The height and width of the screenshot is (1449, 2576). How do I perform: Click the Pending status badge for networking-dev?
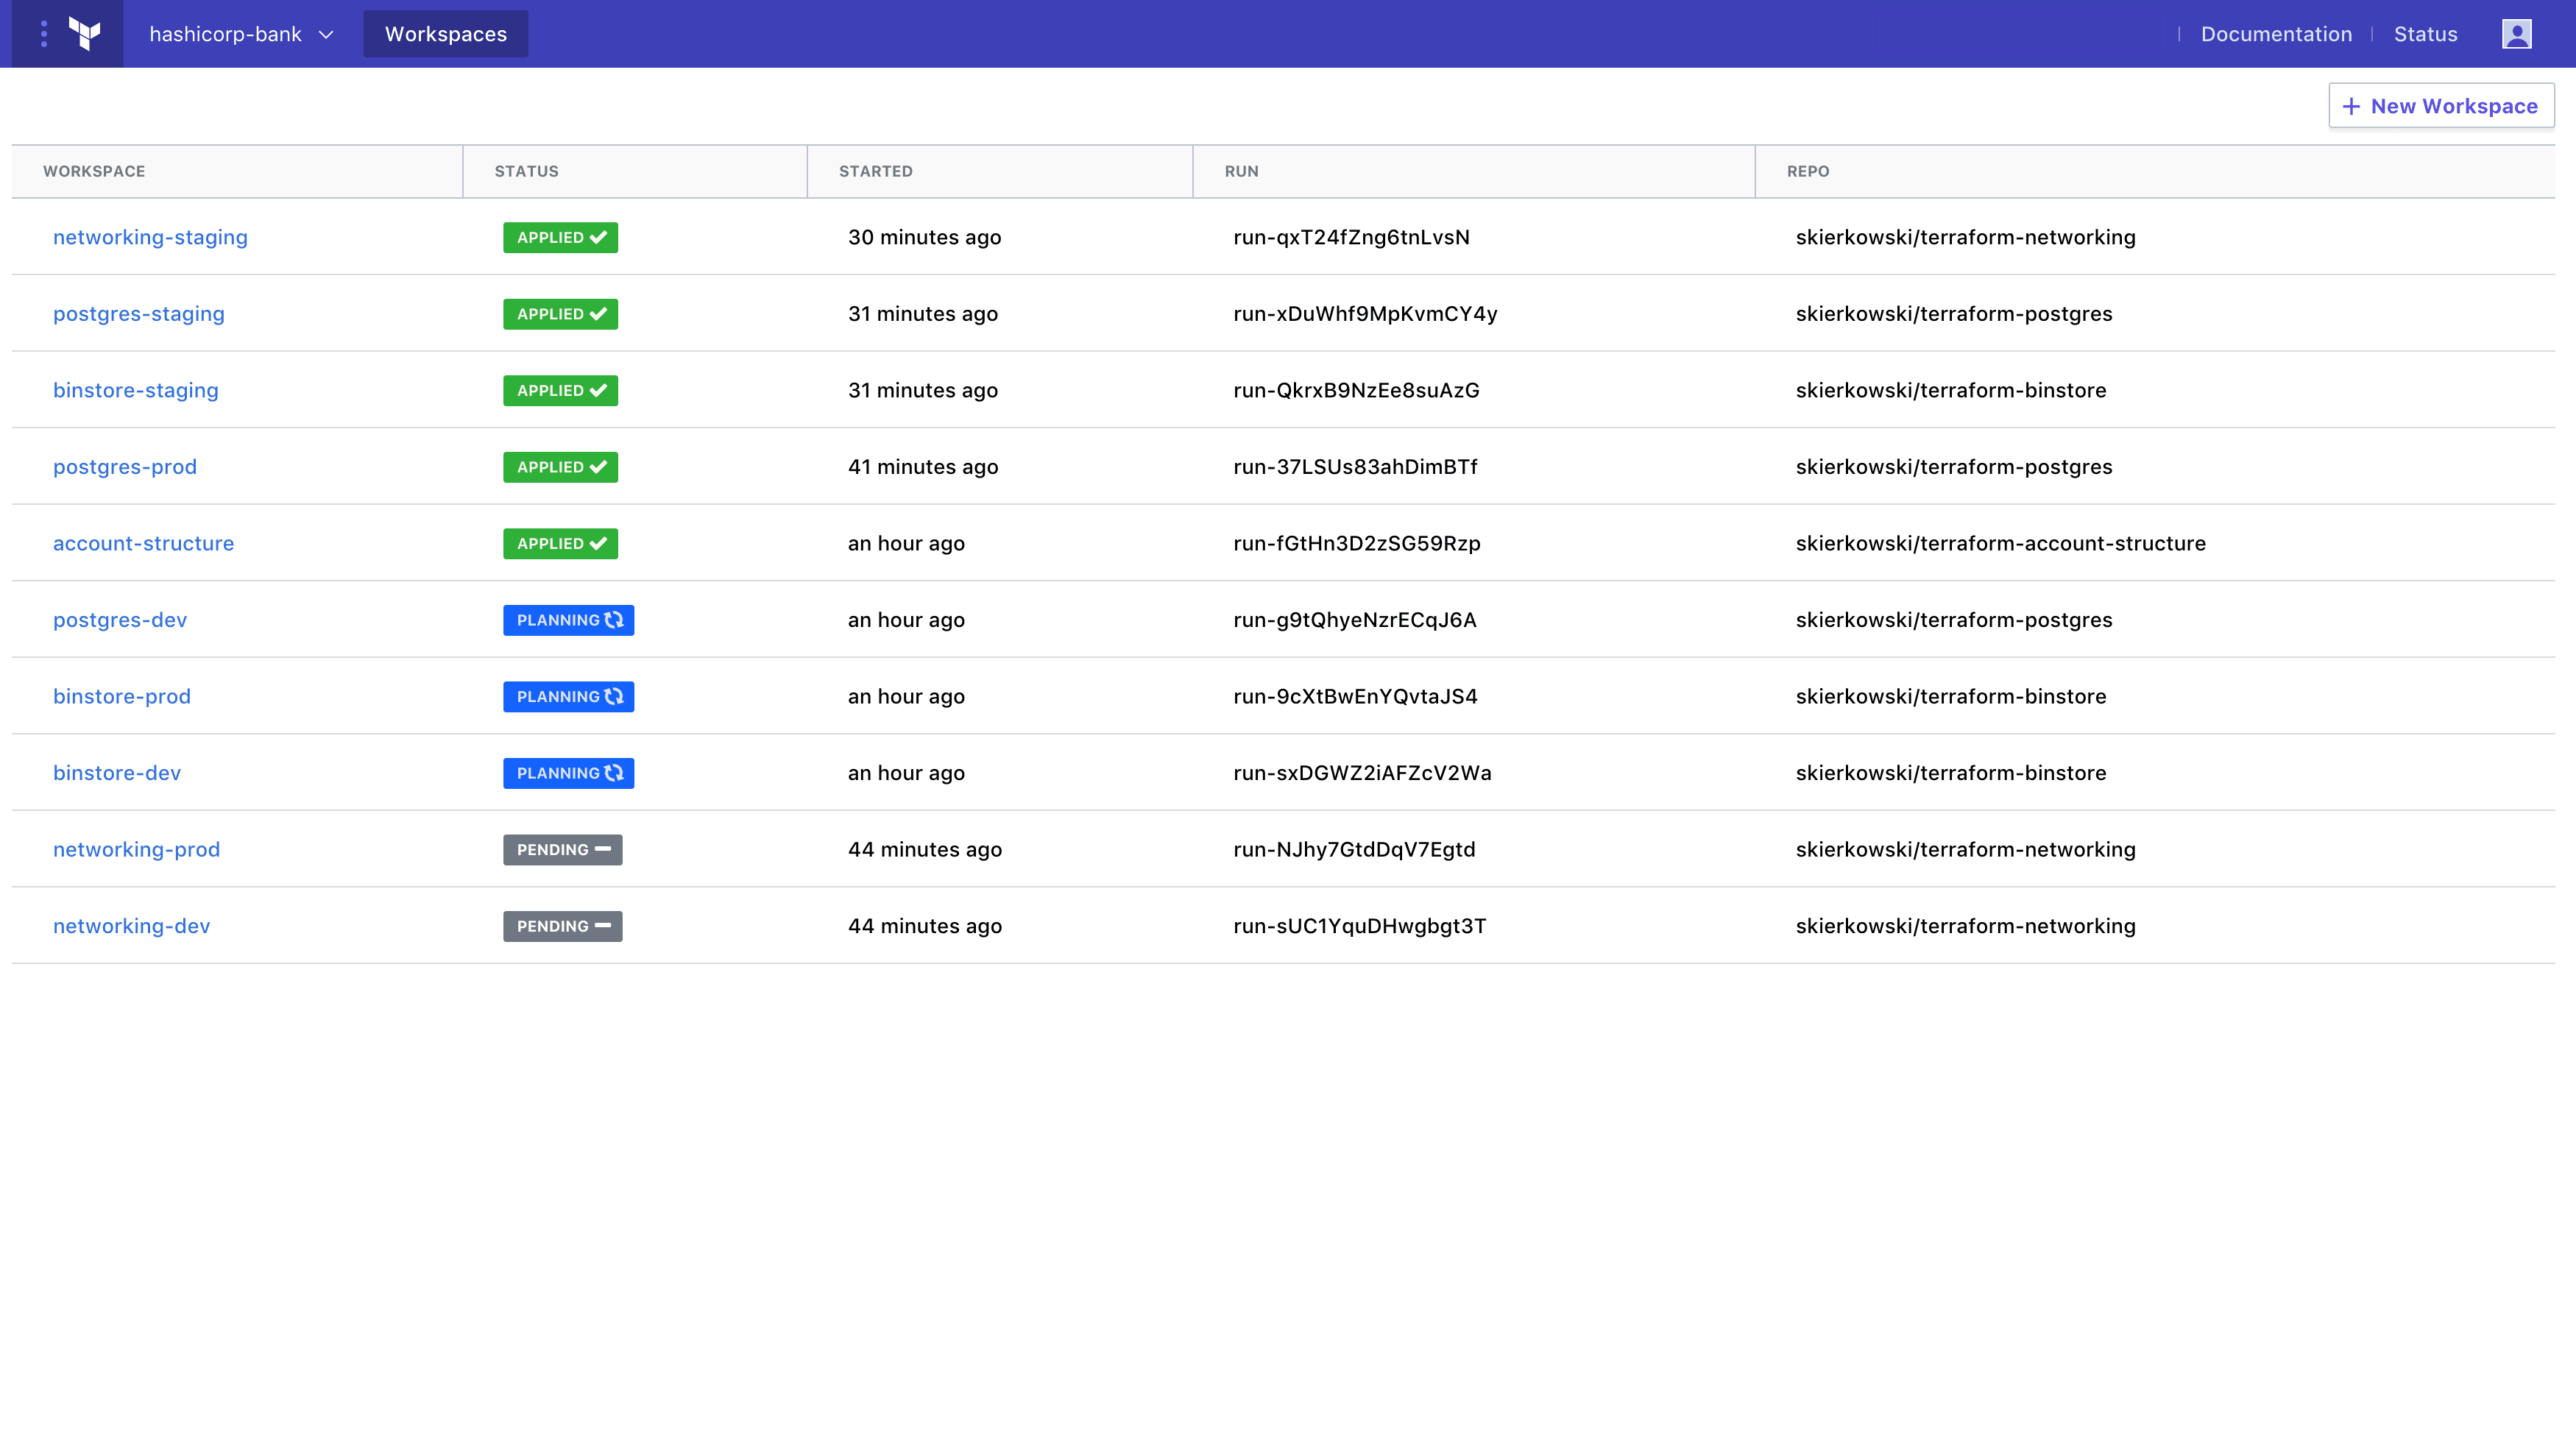pyautogui.click(x=562, y=926)
